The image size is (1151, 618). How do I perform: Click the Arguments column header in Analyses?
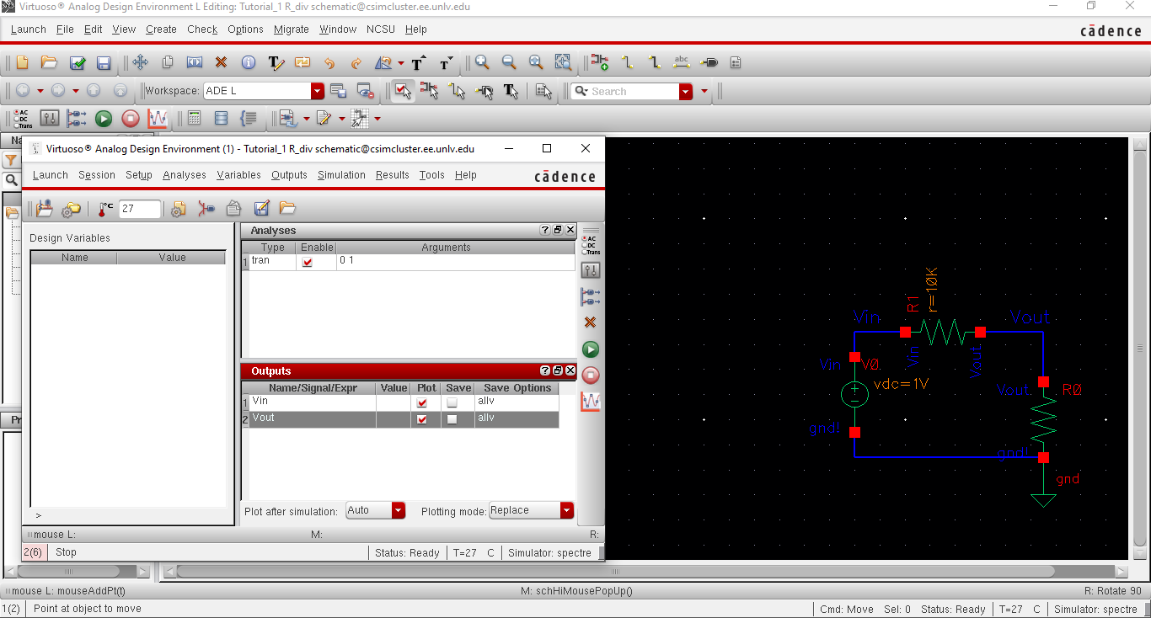tap(446, 248)
